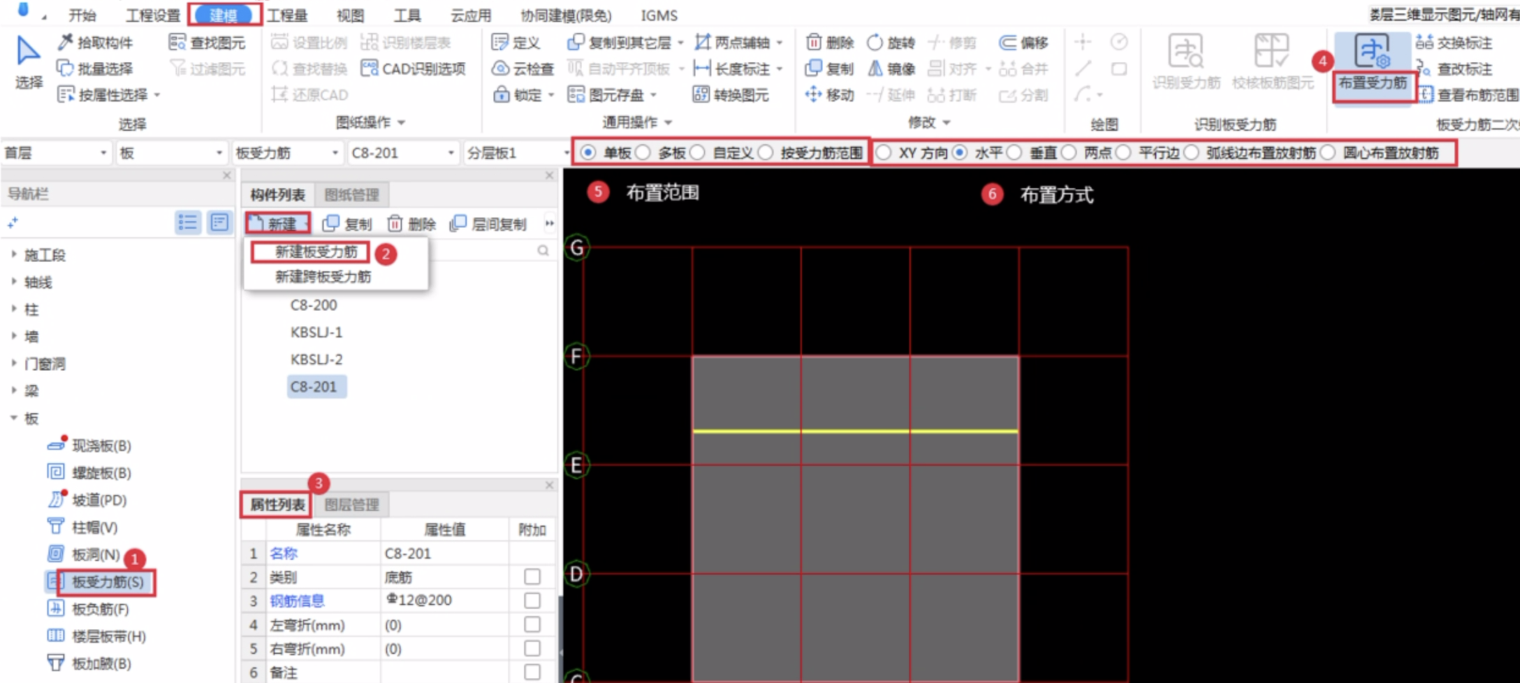This screenshot has width=1520, height=683.
Task: Expand the 柱 tree node
Action: (13, 309)
